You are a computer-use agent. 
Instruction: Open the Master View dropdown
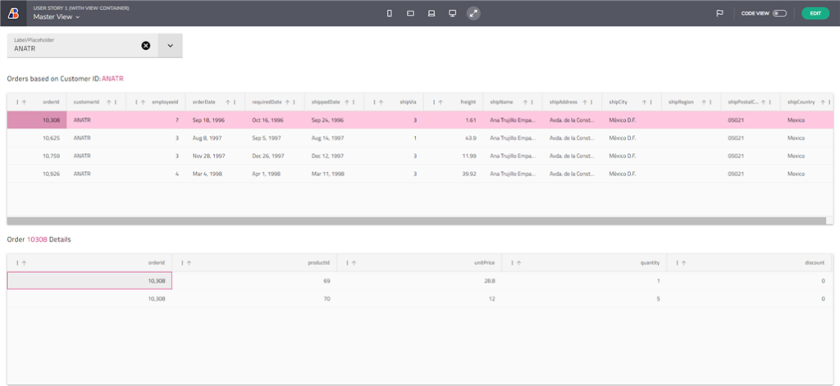tap(57, 16)
